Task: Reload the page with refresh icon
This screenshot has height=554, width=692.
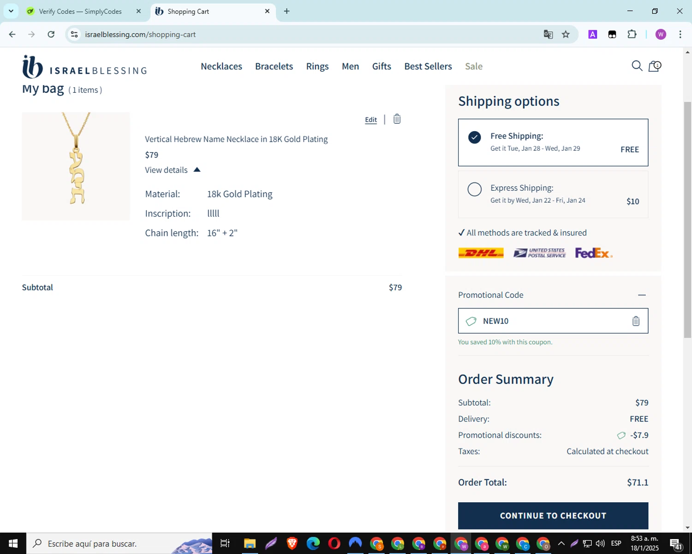Action: point(51,34)
